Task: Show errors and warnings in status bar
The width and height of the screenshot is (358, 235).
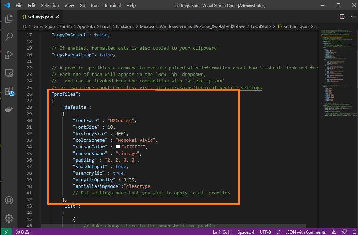Action: click(24, 232)
